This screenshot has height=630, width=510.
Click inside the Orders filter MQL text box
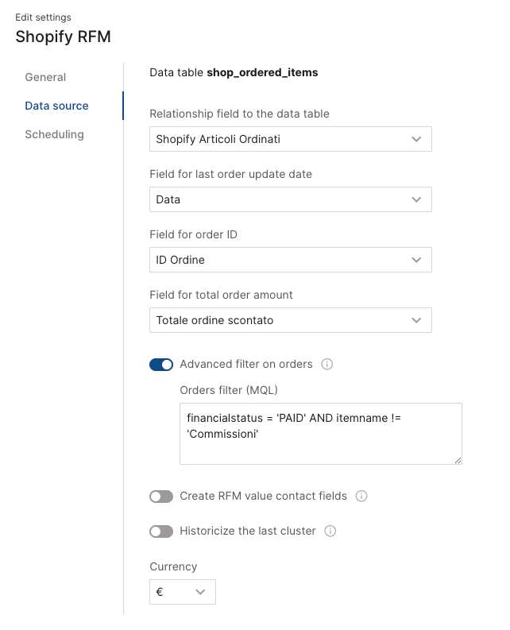click(320, 433)
